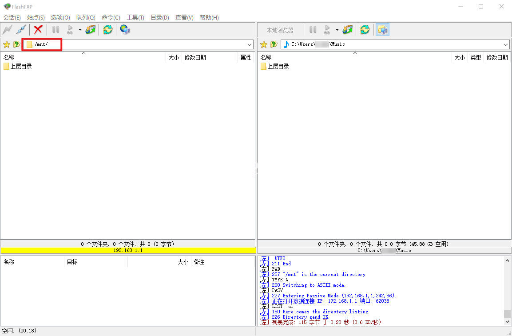Viewport: 512px width, 336px height.
Task: Click left pane Pause transfer icon
Action: coord(56,30)
